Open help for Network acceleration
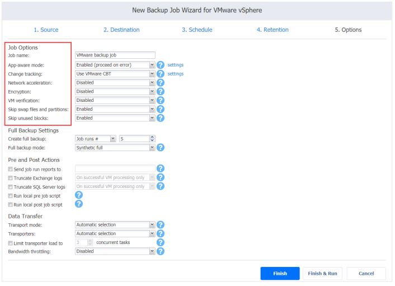 [161, 83]
